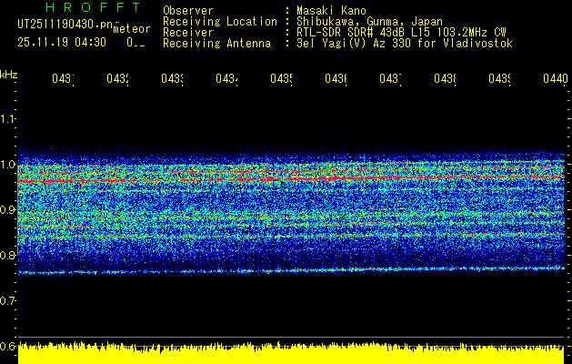Click the yellow noise level bar graph
This screenshot has height=364, width=572.
(291, 353)
